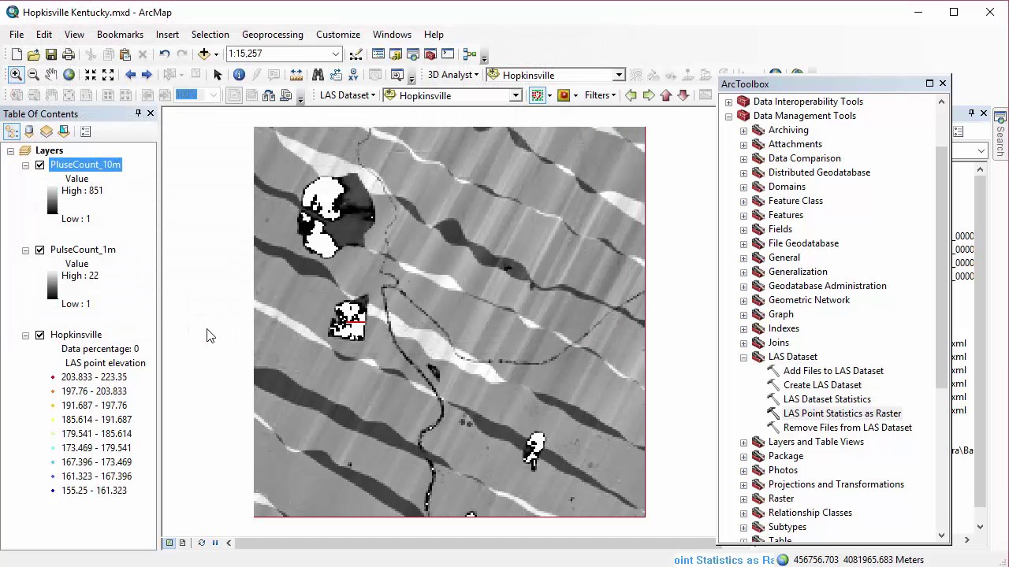The width and height of the screenshot is (1009, 567).
Task: Uncheck the PulseCount_1m layer
Action: coord(40,250)
